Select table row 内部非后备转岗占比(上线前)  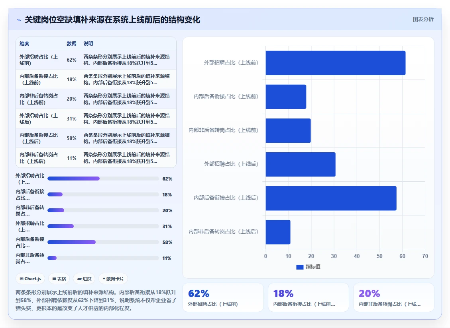click(x=96, y=99)
